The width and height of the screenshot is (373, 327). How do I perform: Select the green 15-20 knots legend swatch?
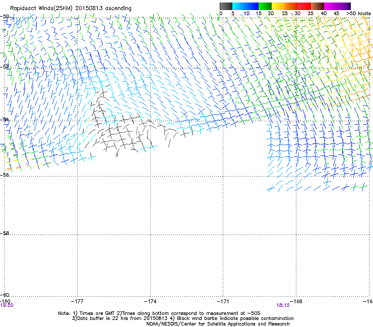265,6
